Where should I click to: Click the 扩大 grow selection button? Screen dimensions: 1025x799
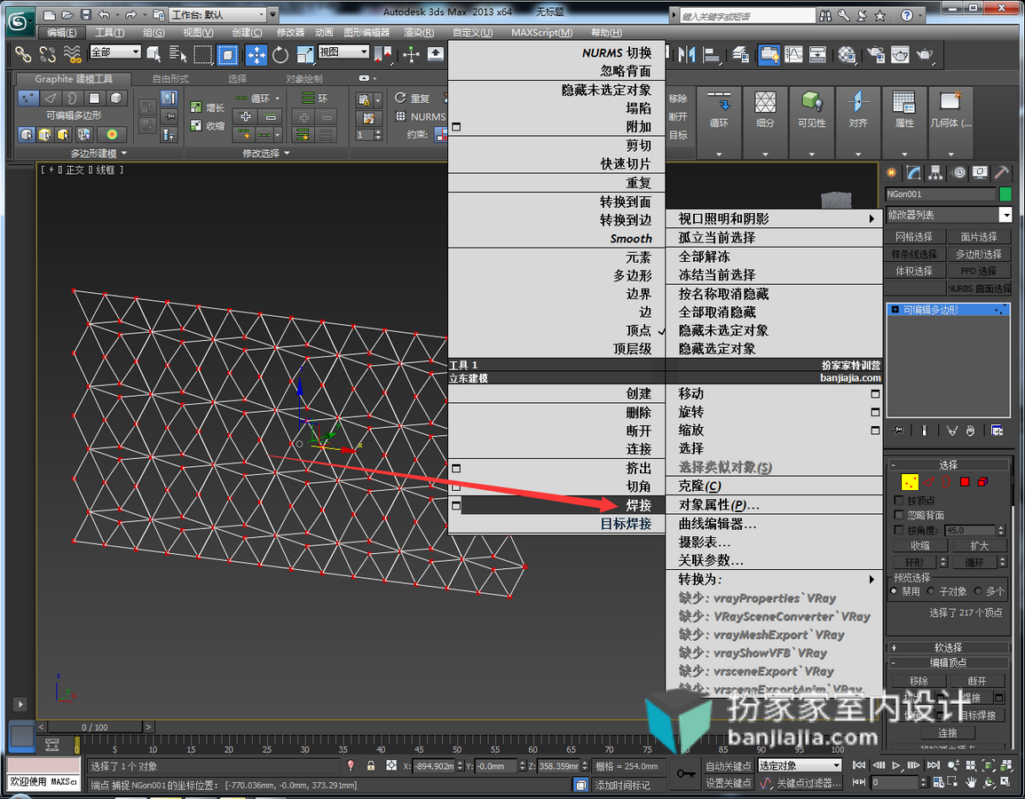(x=979, y=545)
